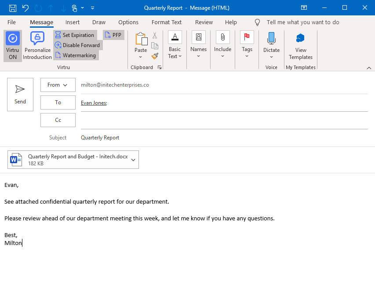Cut content with the scissors icon
Viewport: 375px width, 285px height.
[154, 35]
